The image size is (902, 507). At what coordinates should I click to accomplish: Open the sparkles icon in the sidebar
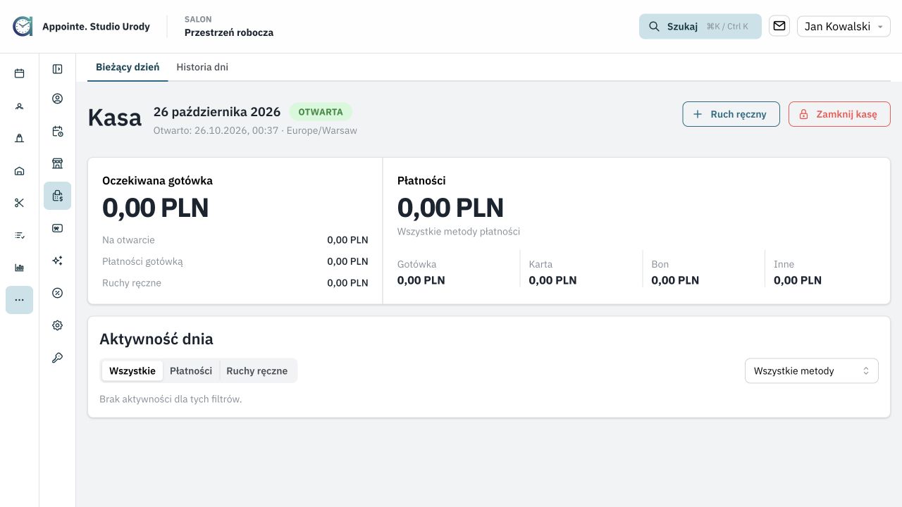[x=58, y=261]
